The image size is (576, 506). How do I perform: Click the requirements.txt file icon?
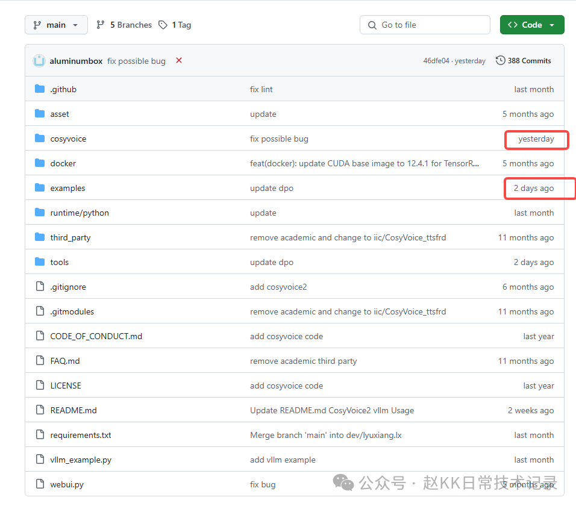tap(40, 434)
